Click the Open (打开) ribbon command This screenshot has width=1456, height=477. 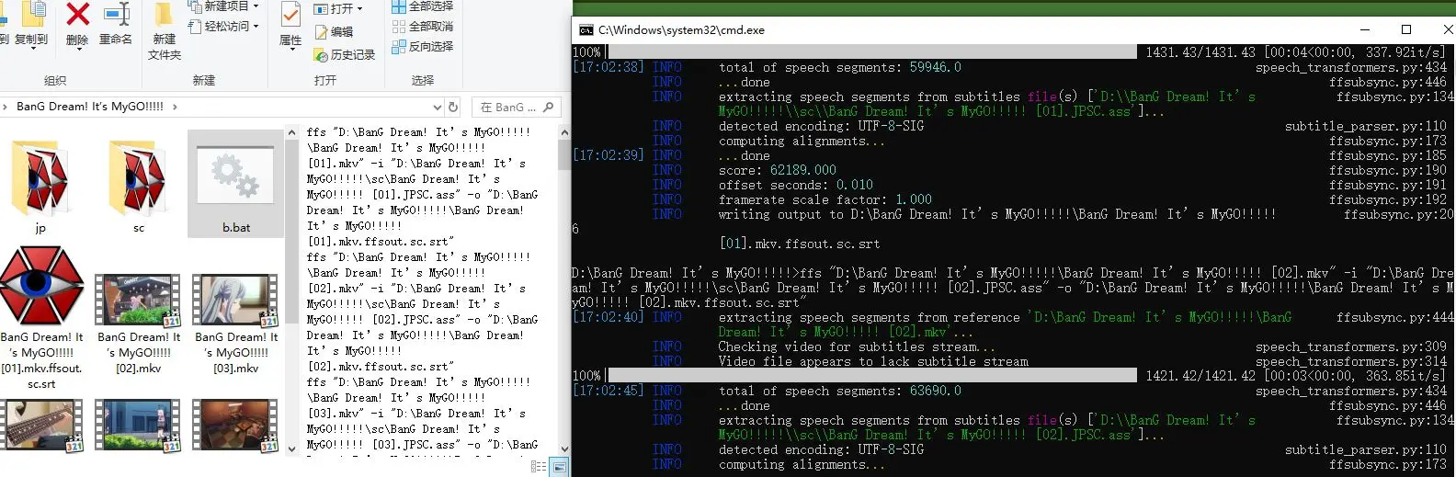pos(338,8)
